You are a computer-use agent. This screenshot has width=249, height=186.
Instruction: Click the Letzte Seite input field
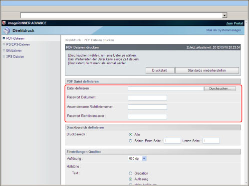(211, 141)
